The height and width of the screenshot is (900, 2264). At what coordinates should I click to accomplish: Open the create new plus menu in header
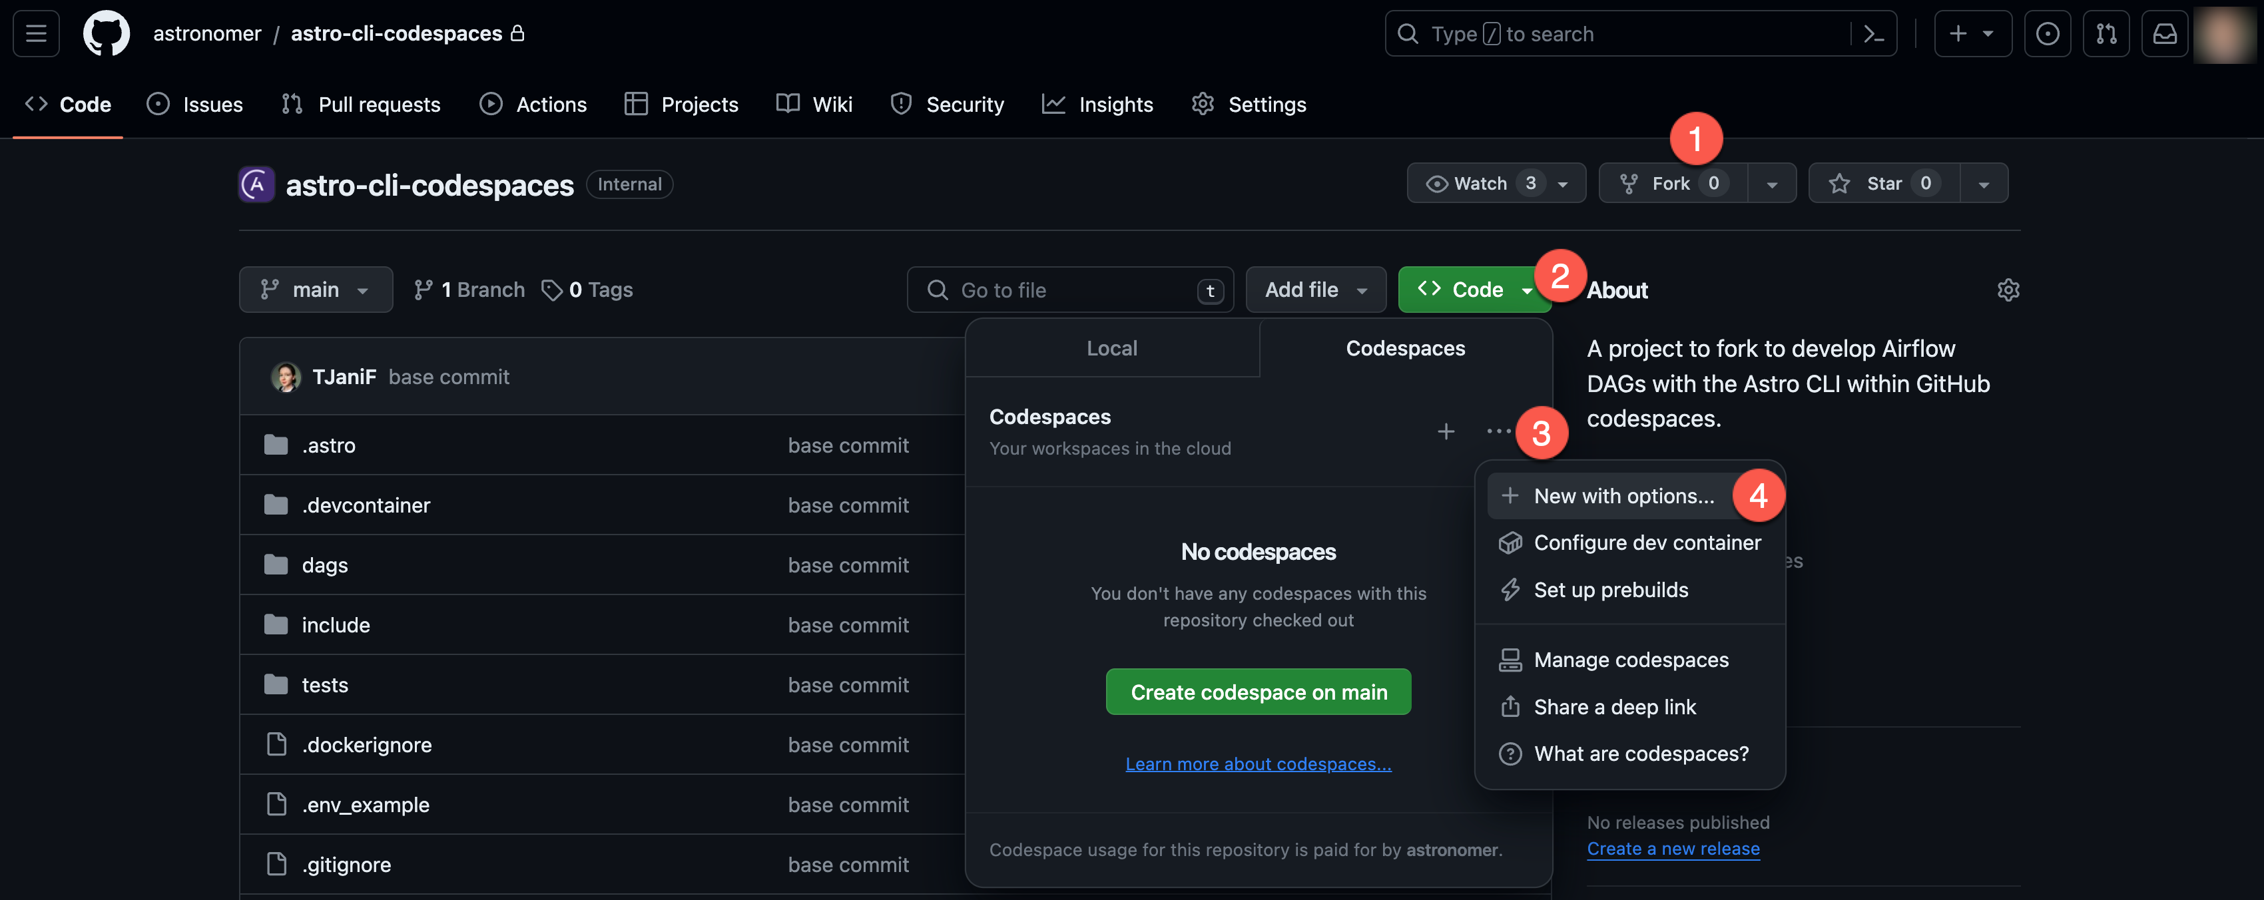pos(1972,33)
